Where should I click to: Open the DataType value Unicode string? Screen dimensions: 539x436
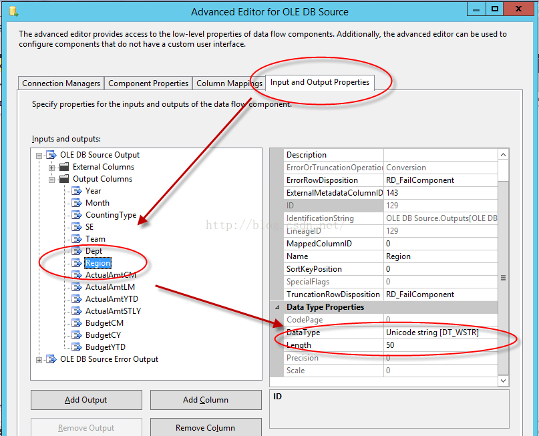tap(441, 333)
